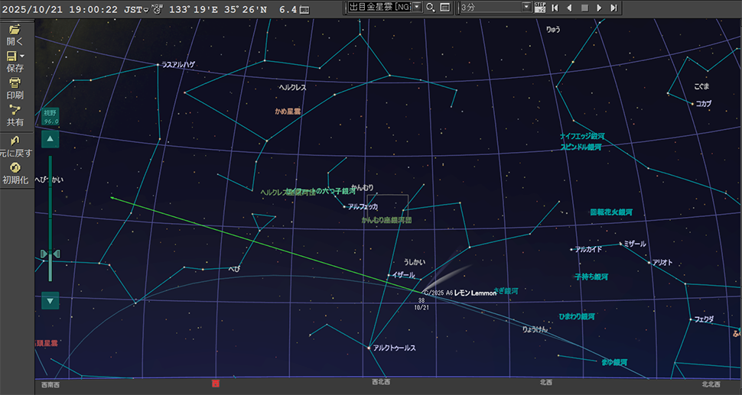Toggle the STEP mode button
Image resolution: width=742 pixels, height=395 pixels.
(x=539, y=8)
